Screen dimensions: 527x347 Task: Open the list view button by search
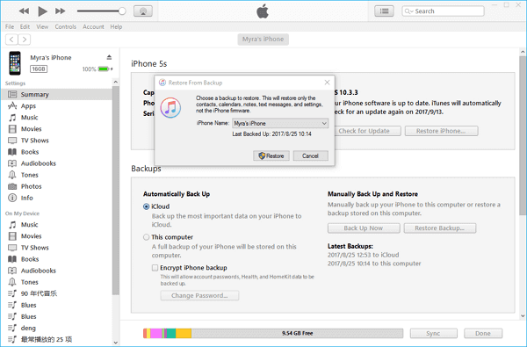tap(384, 11)
